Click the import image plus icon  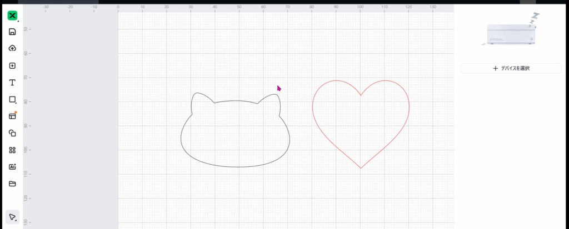[x=12, y=65]
